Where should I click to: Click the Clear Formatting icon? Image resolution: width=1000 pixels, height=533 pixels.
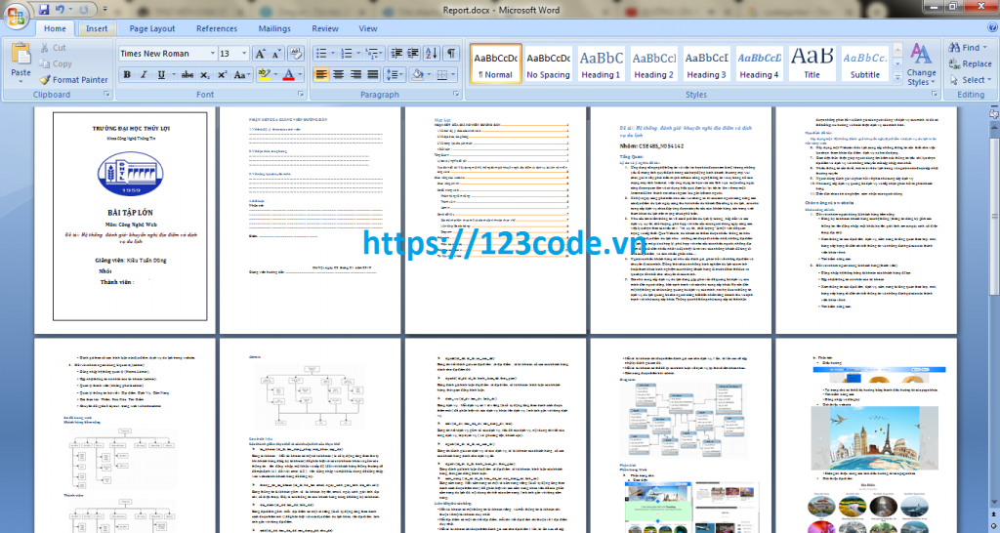(x=295, y=54)
